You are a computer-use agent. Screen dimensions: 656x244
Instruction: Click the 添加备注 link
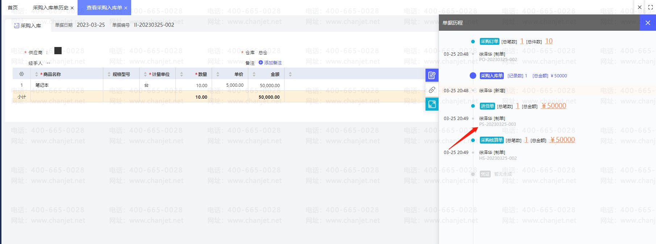tap(273, 63)
